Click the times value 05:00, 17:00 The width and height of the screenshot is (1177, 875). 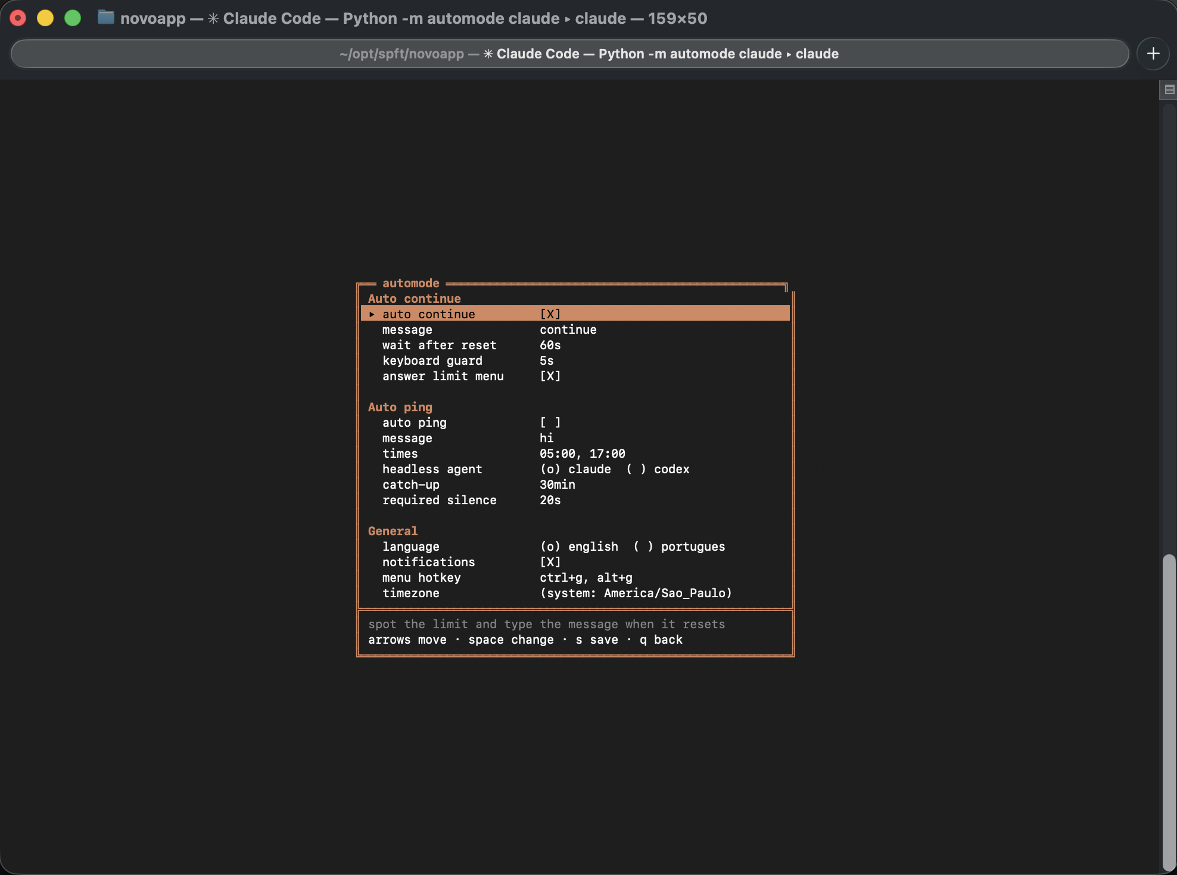[583, 454]
